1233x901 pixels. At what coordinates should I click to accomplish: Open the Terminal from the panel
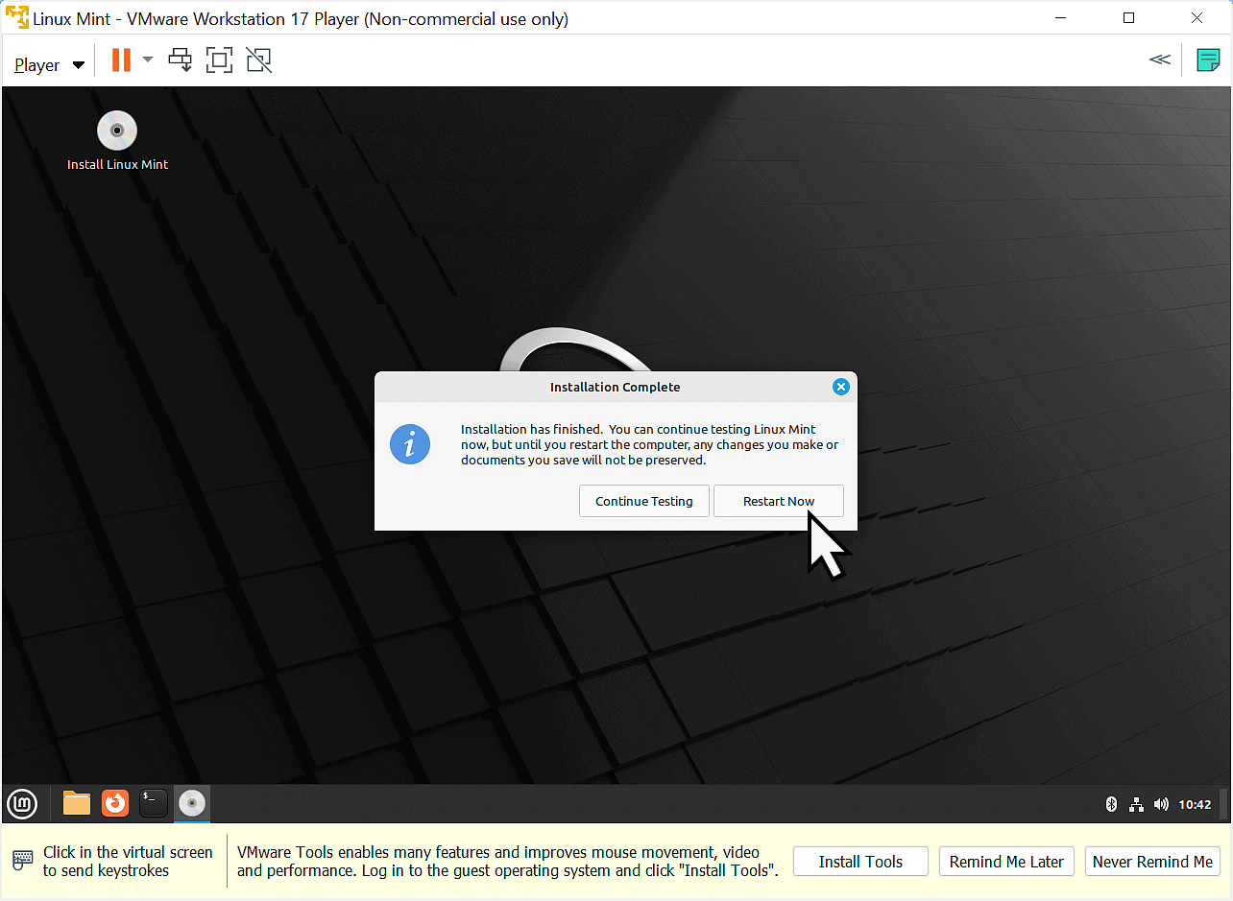(154, 803)
